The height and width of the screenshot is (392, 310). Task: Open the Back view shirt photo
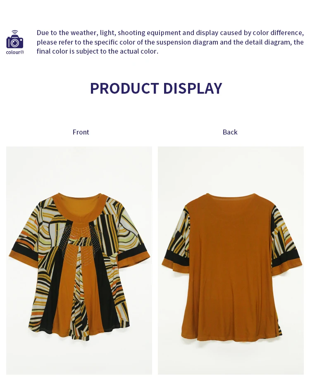[x=231, y=260]
